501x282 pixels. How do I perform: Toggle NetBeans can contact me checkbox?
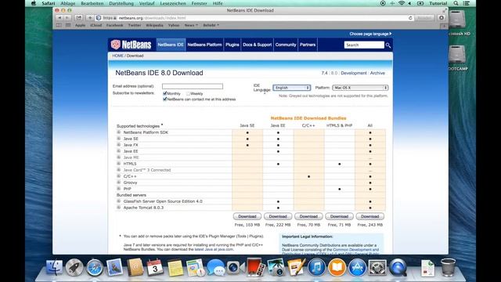165,99
